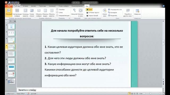Click Cascade (Каскадом) windows

click(112, 12)
